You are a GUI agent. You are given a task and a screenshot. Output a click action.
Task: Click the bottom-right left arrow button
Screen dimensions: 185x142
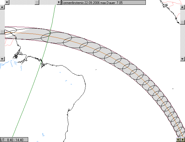(178, 140)
